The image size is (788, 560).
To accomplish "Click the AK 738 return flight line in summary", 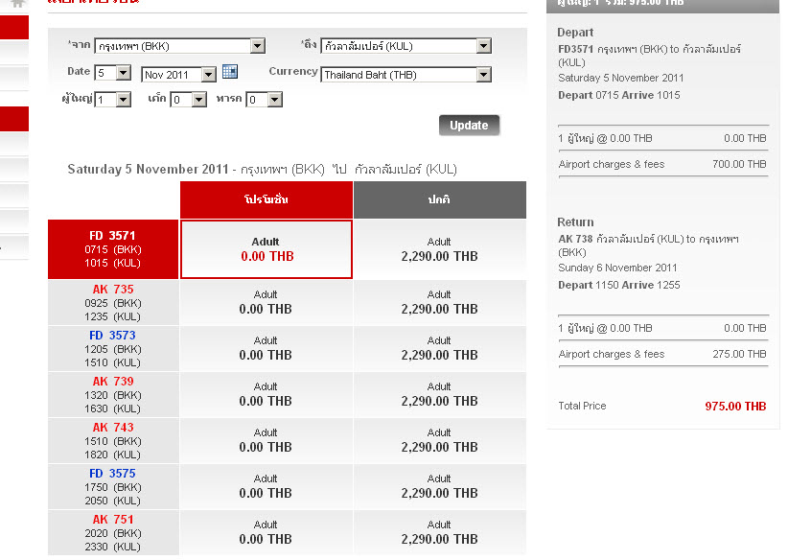I will (x=648, y=245).
